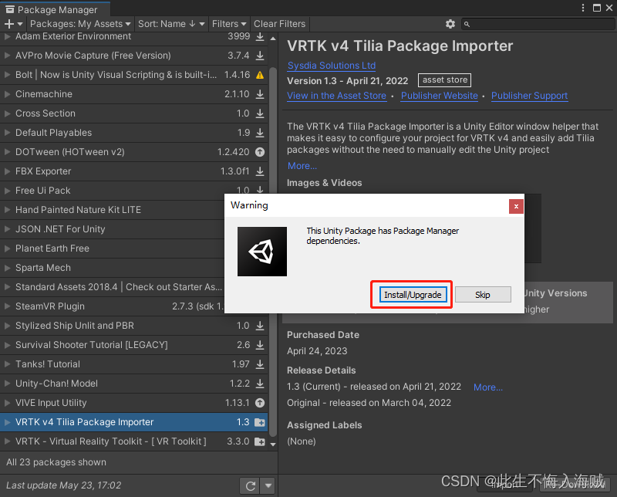Open the Sysdia Solutions Ltd publisher link
The image size is (617, 497).
click(x=332, y=66)
